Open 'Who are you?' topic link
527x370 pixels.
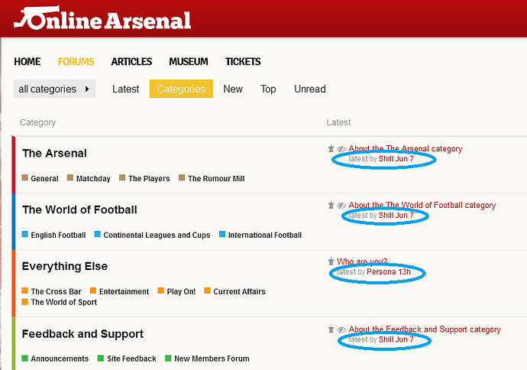362,261
